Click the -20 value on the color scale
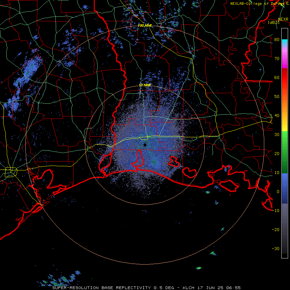Image resolution: width=290 pixels, height=290 pixels. click(x=275, y=230)
